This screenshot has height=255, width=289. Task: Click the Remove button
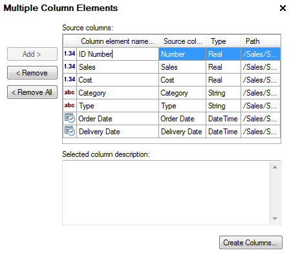32,73
